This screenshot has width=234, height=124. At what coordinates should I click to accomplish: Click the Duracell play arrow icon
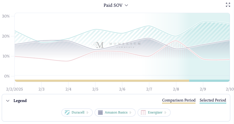coord(88,112)
